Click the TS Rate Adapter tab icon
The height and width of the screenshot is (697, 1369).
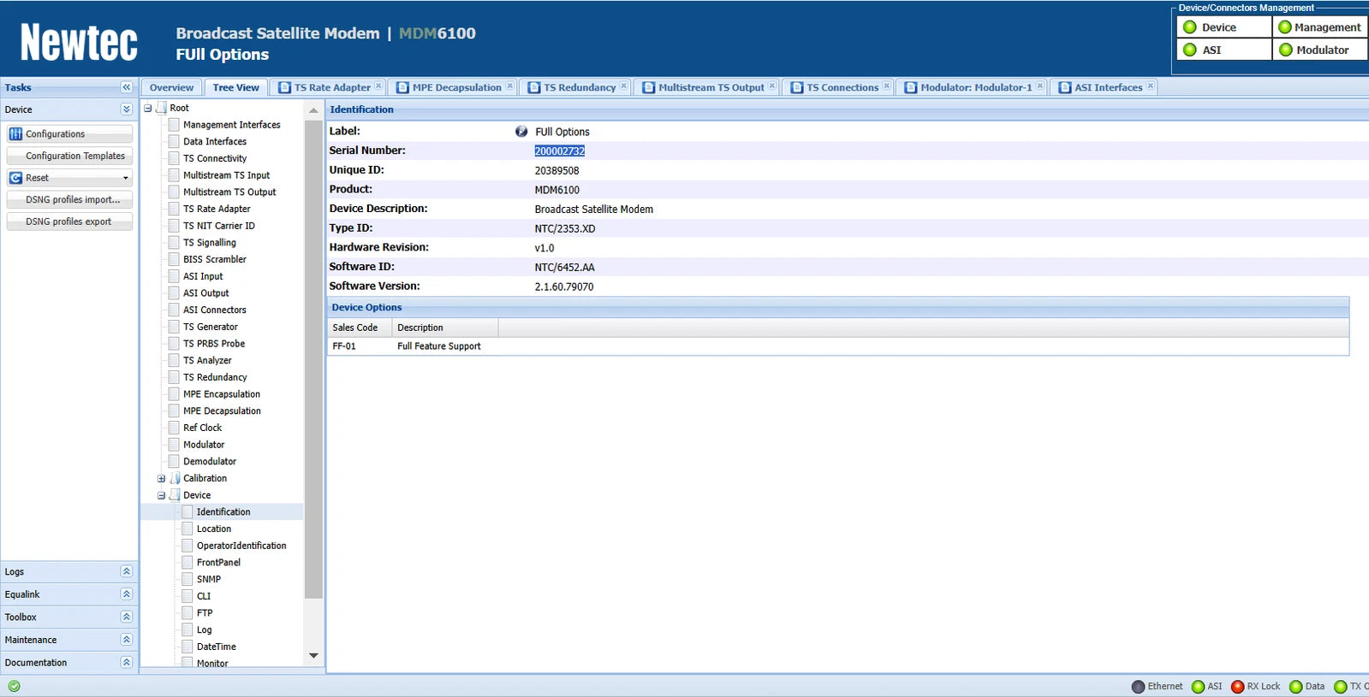[285, 87]
